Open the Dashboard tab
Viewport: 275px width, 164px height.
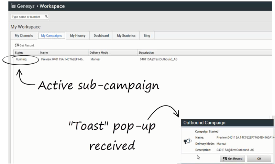pyautogui.click(x=101, y=36)
